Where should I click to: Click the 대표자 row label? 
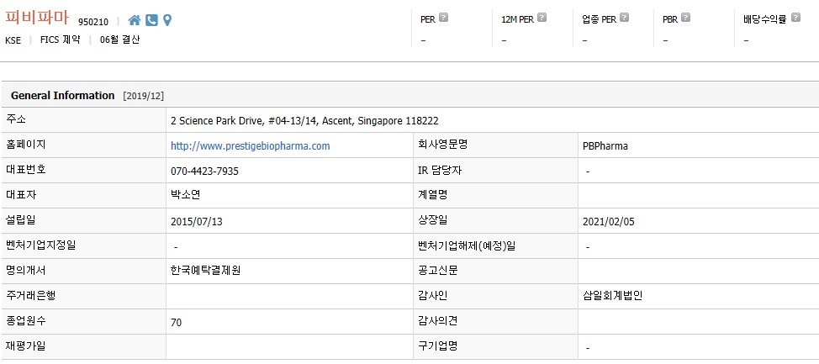(x=21, y=195)
